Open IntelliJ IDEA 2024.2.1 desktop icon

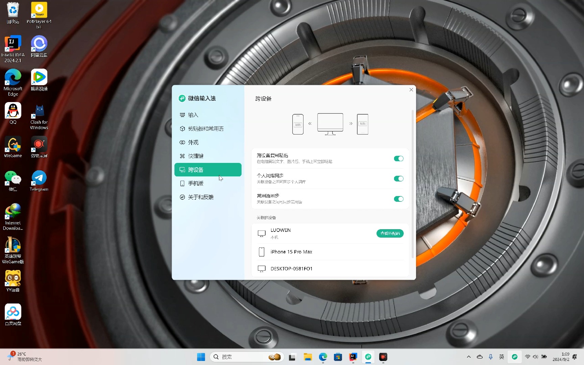tap(13, 49)
